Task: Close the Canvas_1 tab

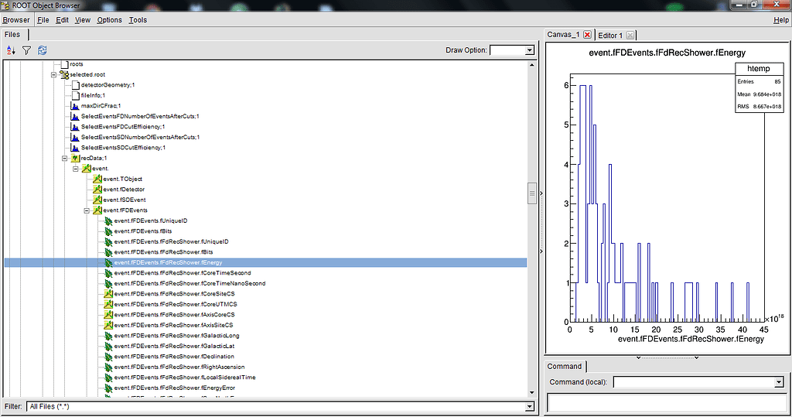Action: click(588, 34)
